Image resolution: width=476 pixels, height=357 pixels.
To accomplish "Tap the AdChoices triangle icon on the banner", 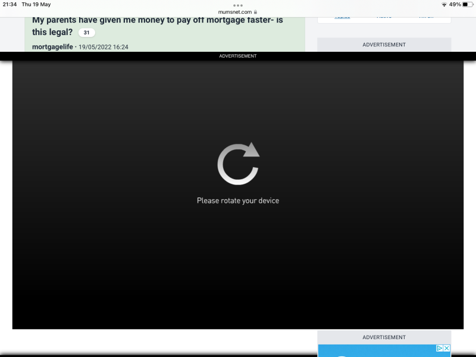I will 440,348.
